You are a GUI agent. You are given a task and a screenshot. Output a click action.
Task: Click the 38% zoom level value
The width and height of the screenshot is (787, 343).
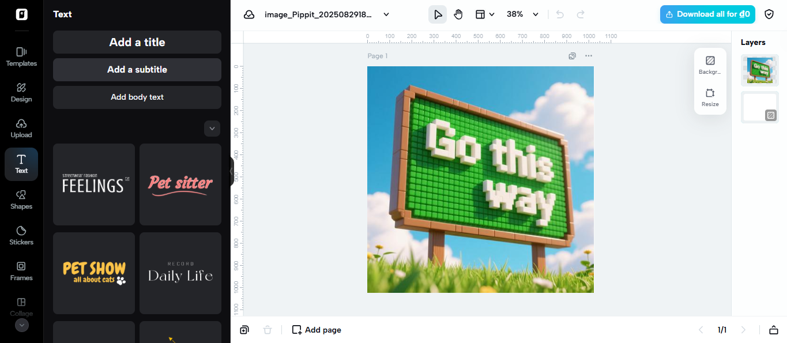point(515,14)
